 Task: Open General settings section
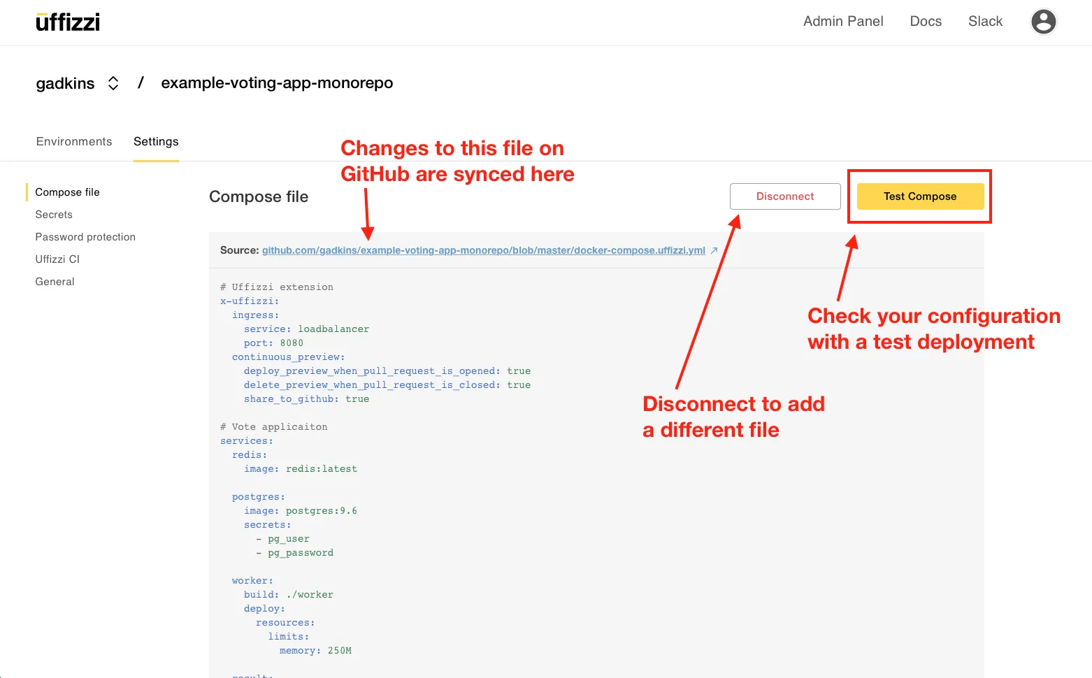click(55, 282)
